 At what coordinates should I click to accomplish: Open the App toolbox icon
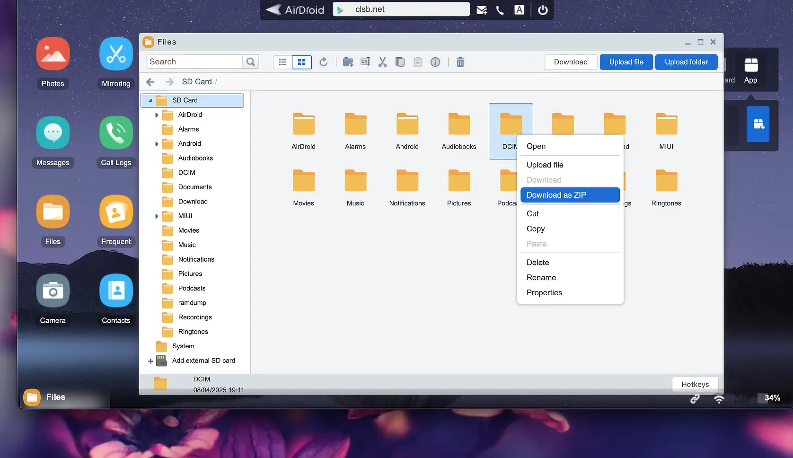click(751, 70)
